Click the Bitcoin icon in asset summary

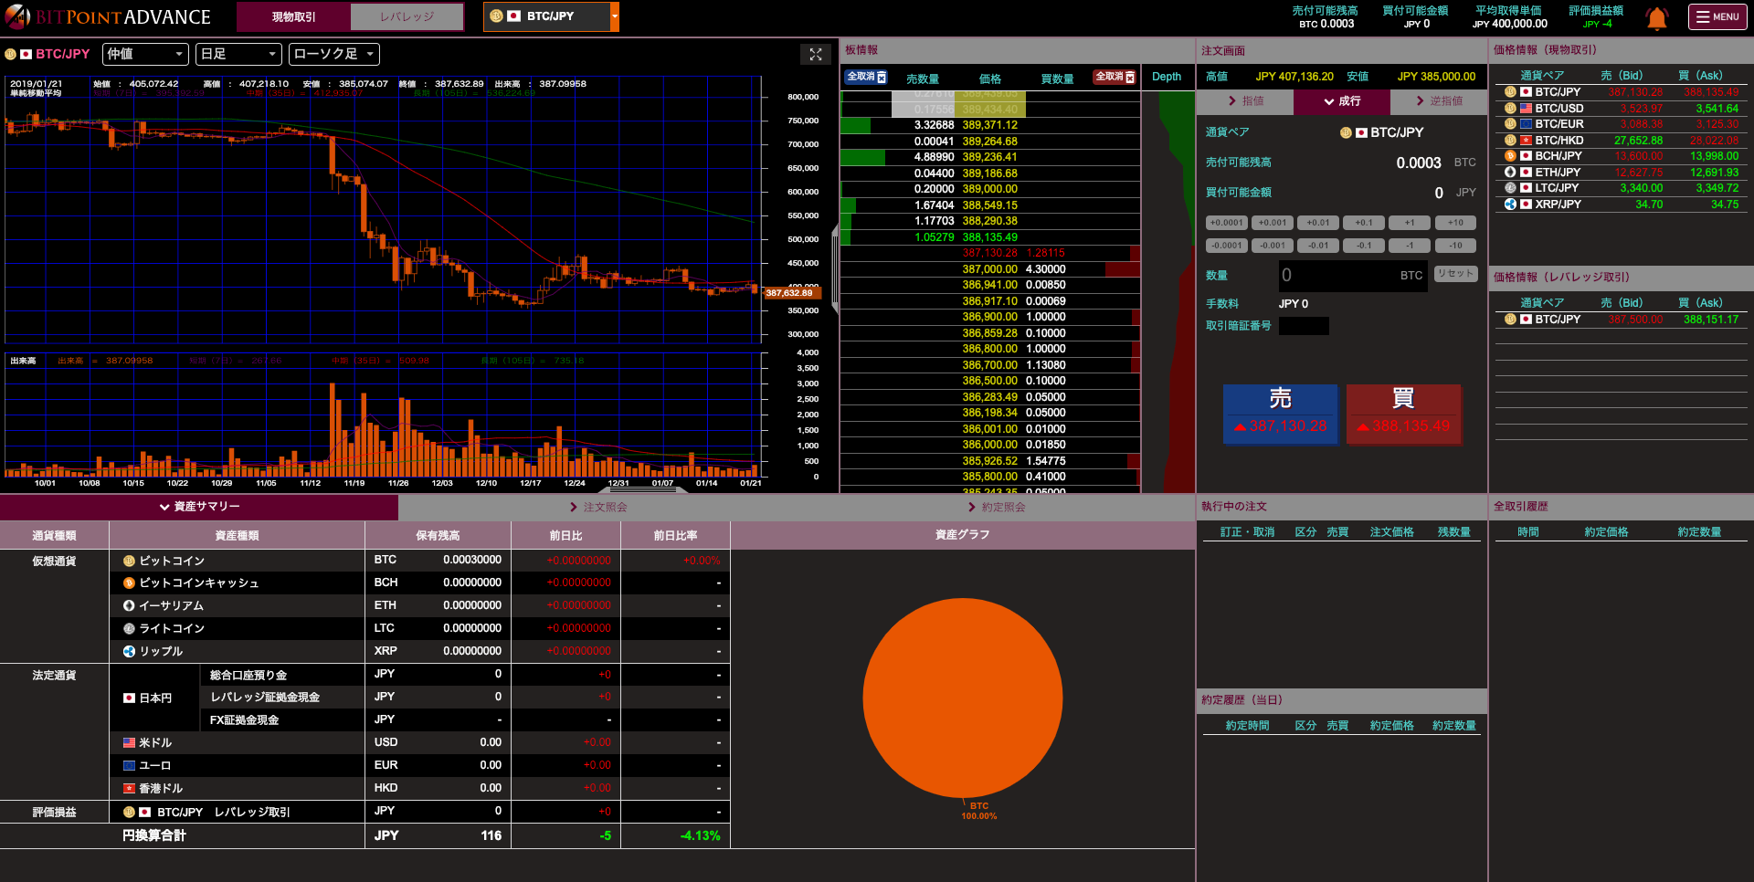[129, 562]
